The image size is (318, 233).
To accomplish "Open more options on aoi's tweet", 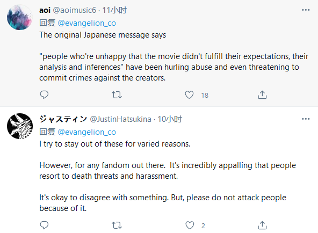I will point(306,10).
